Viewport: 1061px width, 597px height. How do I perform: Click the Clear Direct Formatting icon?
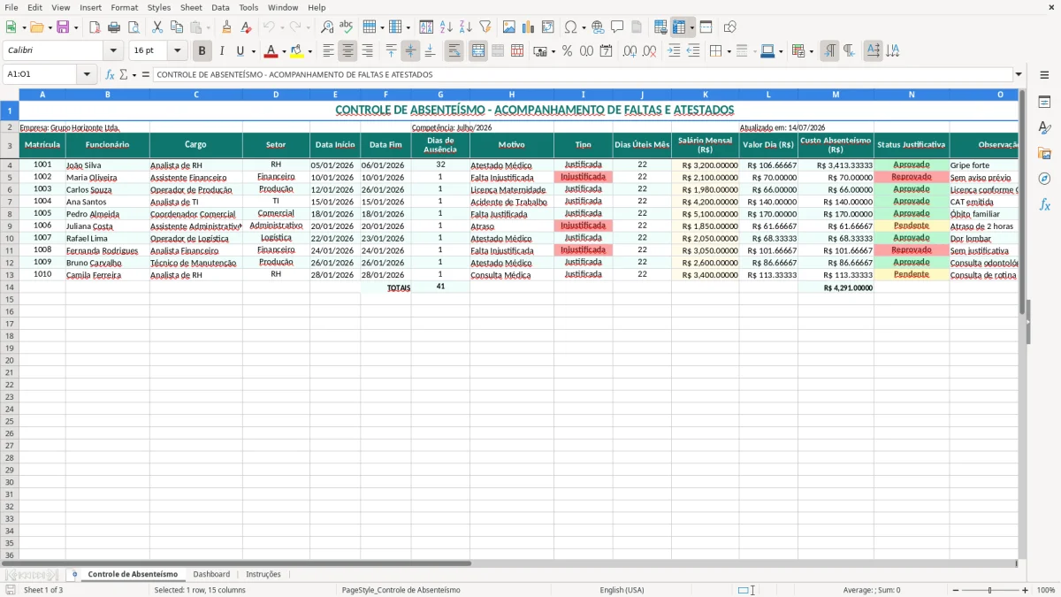click(x=247, y=27)
